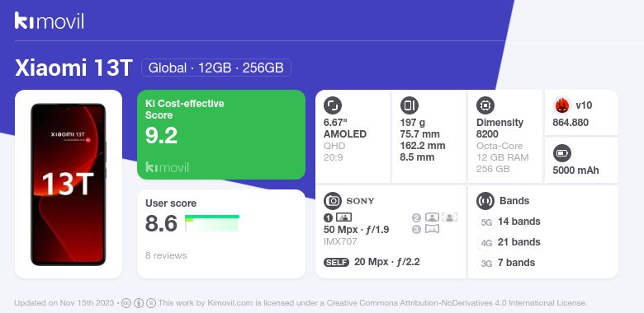Click the third wide-angle camera icon
Image resolution: width=644 pixels, height=313 pixels.
pos(432,229)
